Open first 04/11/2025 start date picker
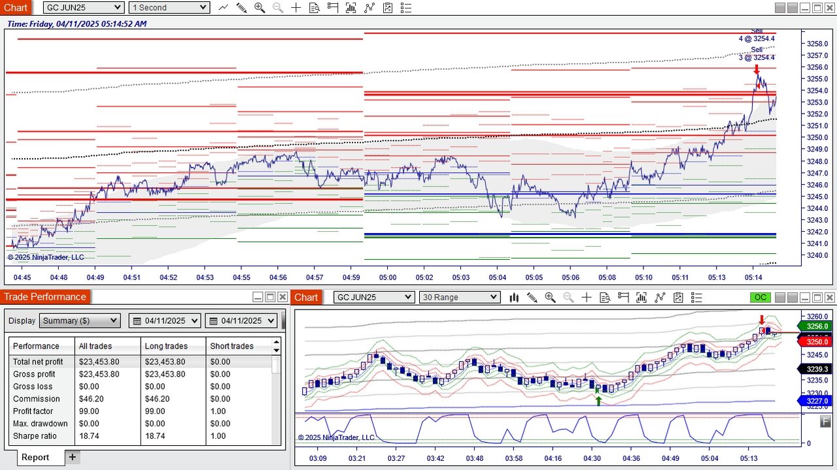This screenshot has width=837, height=470. [165, 321]
